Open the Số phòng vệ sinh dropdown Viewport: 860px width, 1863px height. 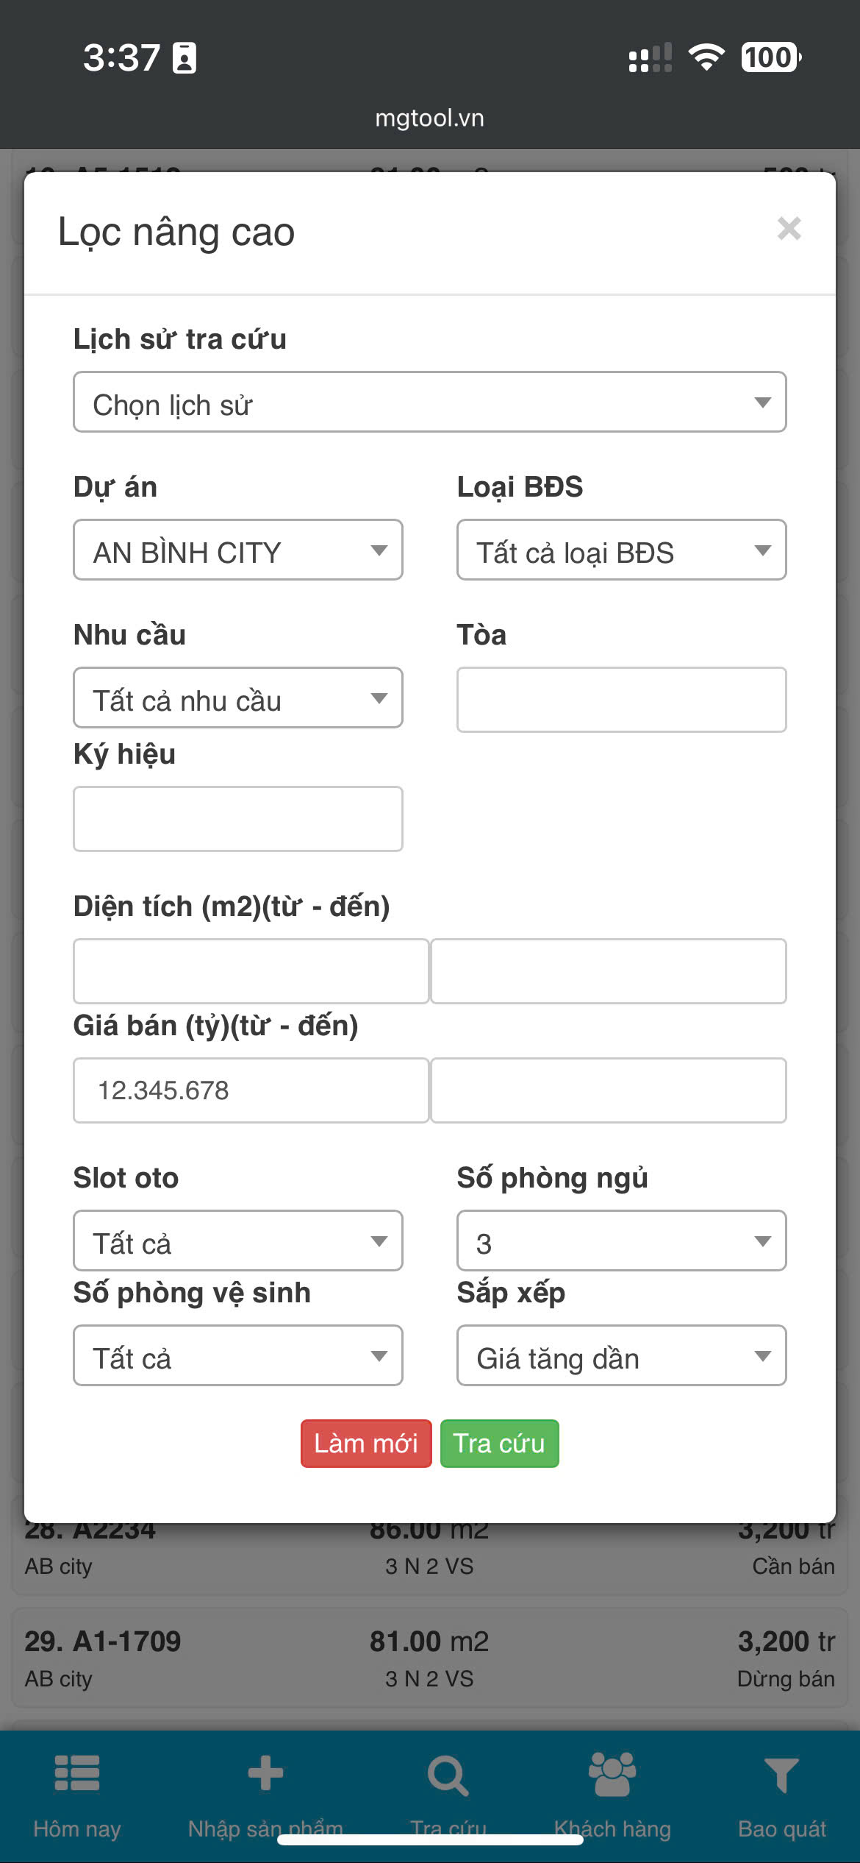point(237,1356)
